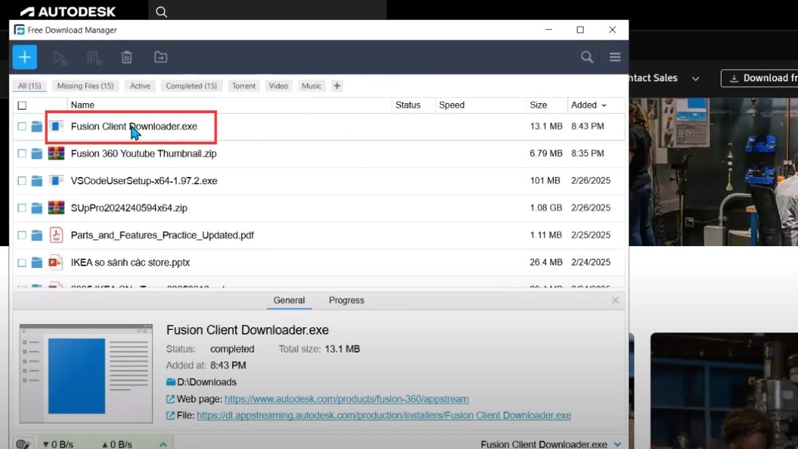Image resolution: width=798 pixels, height=449 pixels.
Task: Show the Active downloads tag
Action: pyautogui.click(x=140, y=86)
